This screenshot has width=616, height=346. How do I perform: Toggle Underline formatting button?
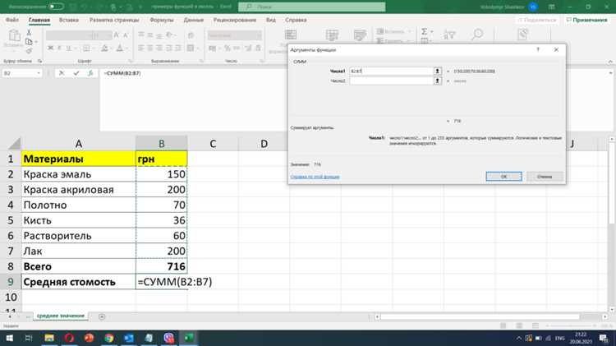pyautogui.click(x=68, y=48)
